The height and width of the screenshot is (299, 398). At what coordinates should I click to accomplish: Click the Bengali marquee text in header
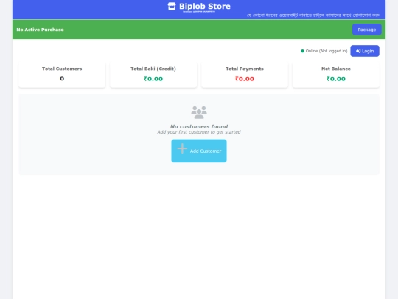click(313, 16)
